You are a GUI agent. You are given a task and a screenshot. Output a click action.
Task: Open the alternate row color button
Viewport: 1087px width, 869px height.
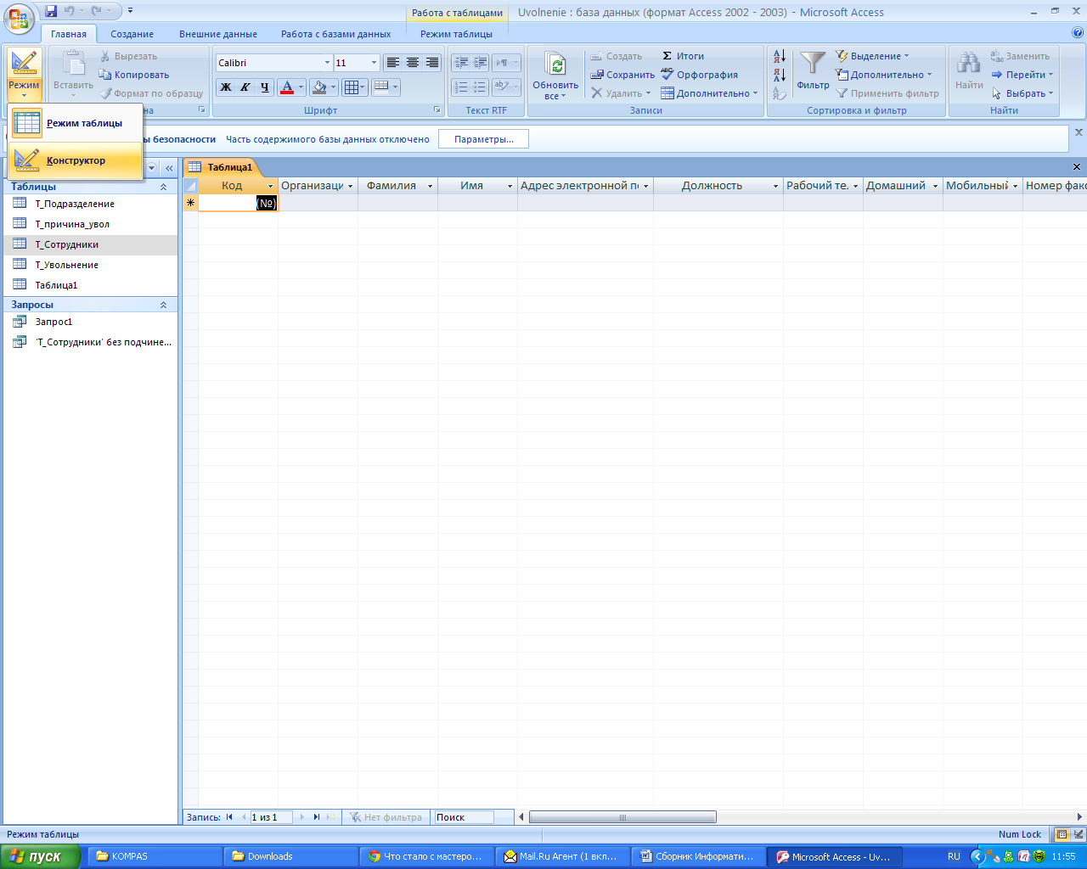[x=386, y=87]
